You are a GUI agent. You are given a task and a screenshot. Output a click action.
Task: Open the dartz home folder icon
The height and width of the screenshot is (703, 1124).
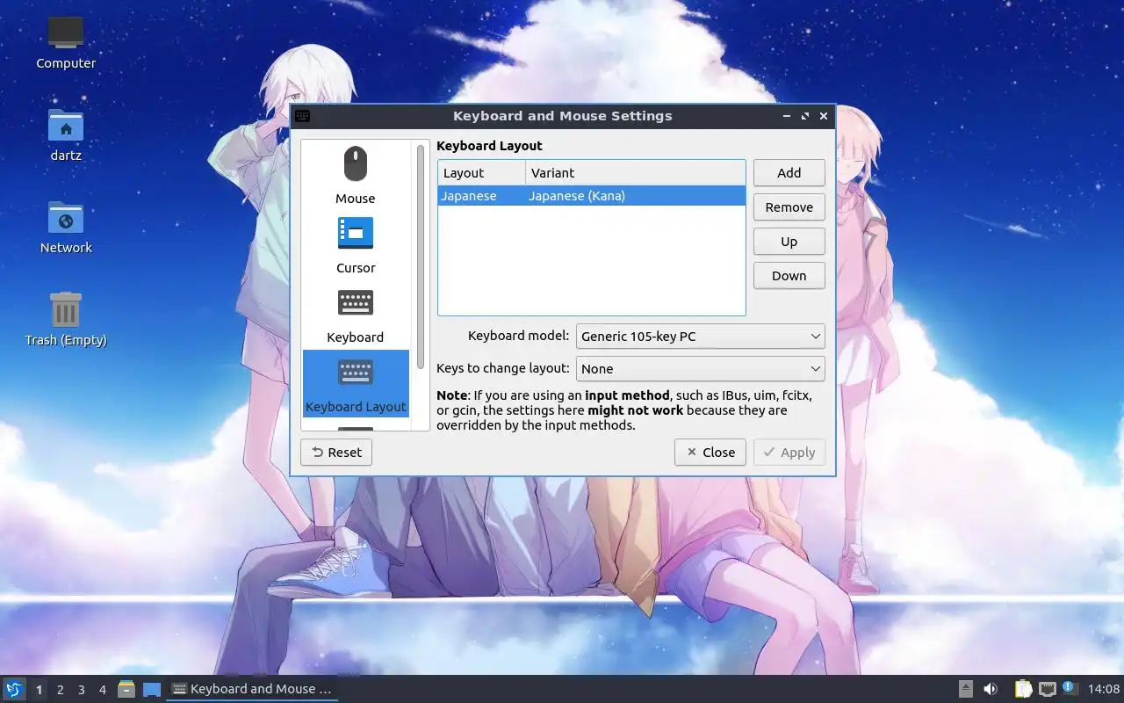[66, 135]
